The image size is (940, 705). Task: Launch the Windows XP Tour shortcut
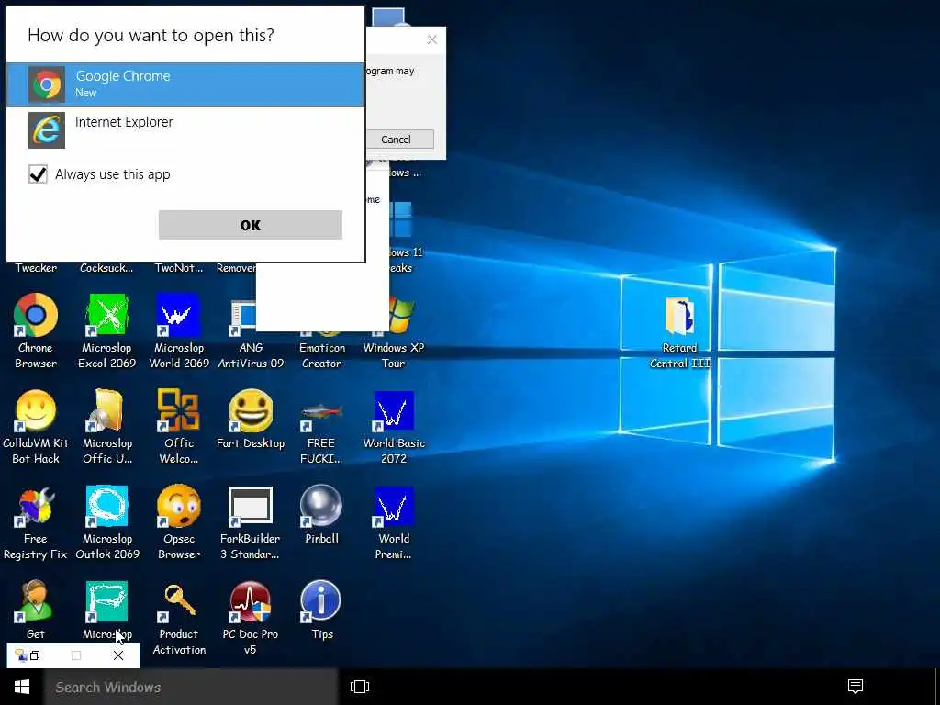(x=394, y=330)
